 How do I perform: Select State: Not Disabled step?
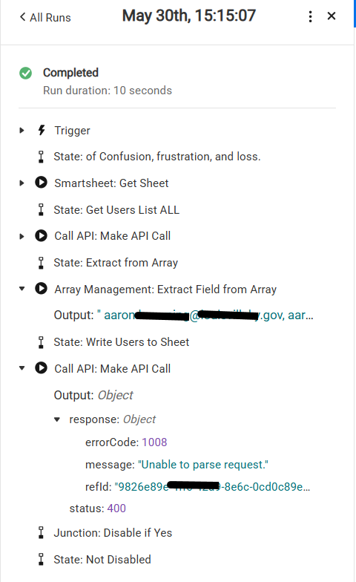point(102,560)
